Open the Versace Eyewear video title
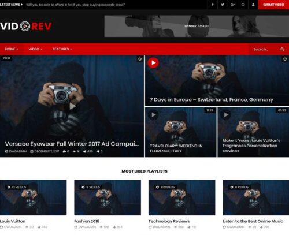289x235 pixels. 72,144
